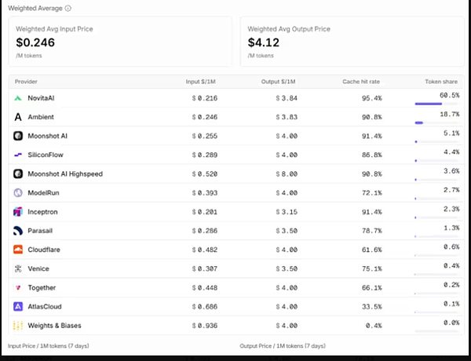Image resolution: width=471 pixels, height=361 pixels.
Task: Sort by the Provider column header
Action: point(26,82)
